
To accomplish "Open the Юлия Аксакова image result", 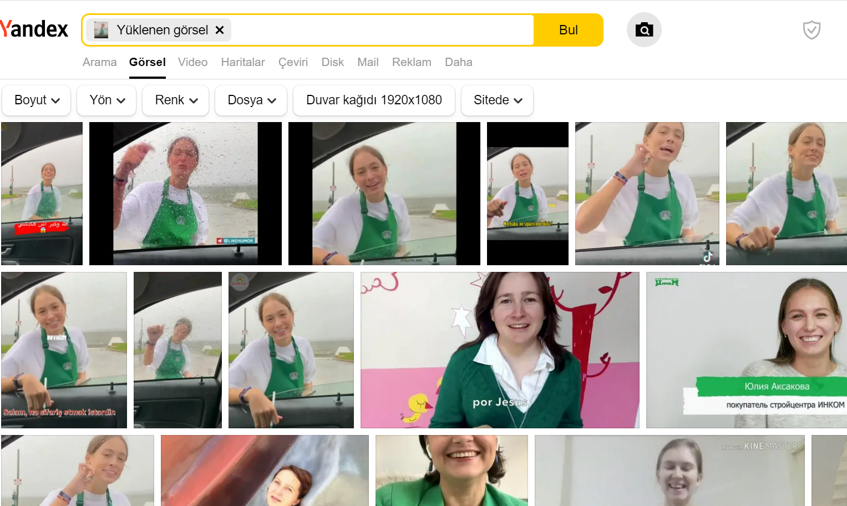I will pos(746,350).
